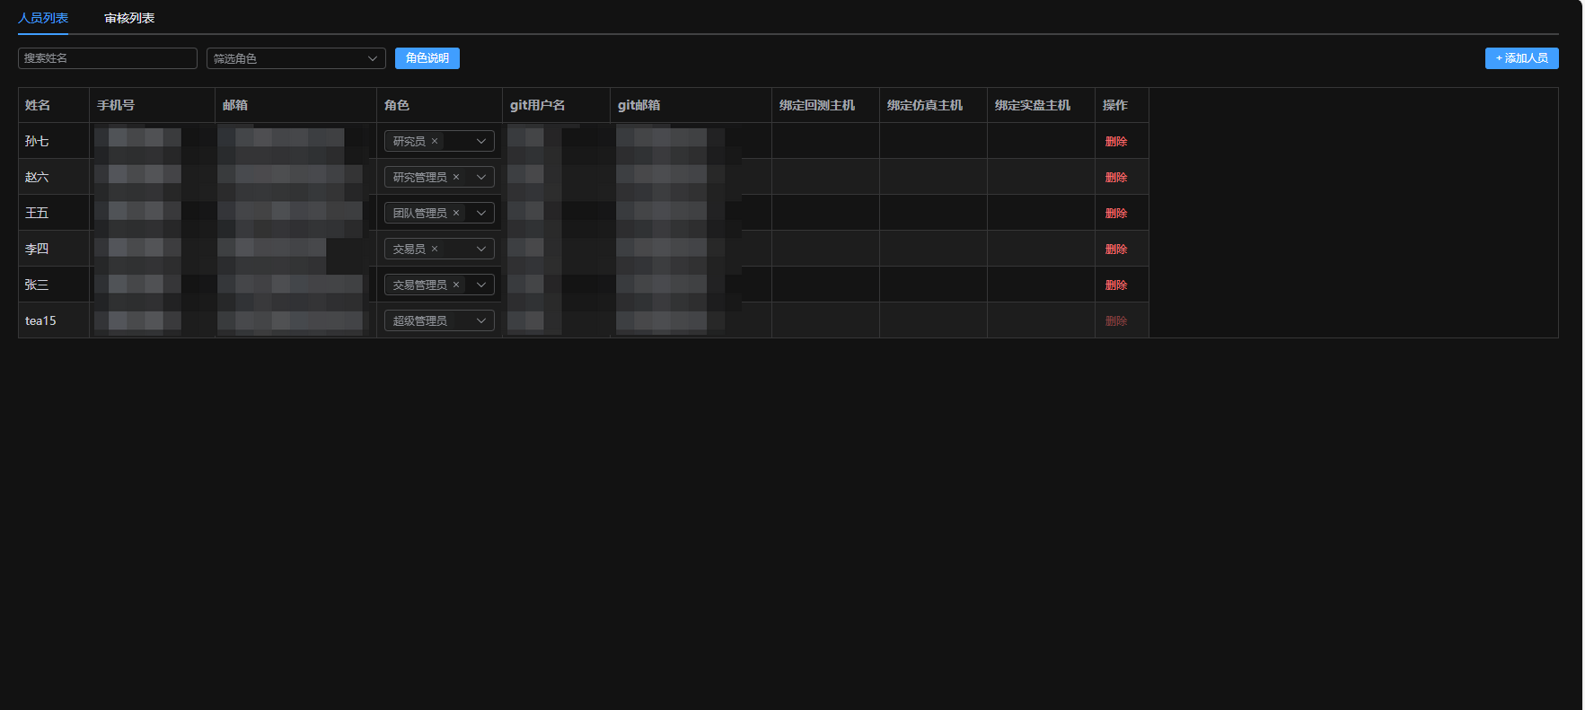Delete the user 张三
The image size is (1585, 710).
coord(1115,285)
